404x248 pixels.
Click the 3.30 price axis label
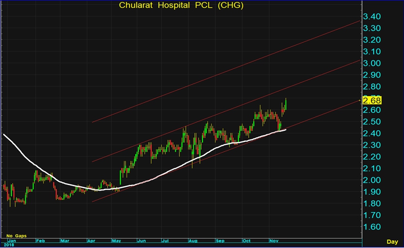[x=372, y=28]
